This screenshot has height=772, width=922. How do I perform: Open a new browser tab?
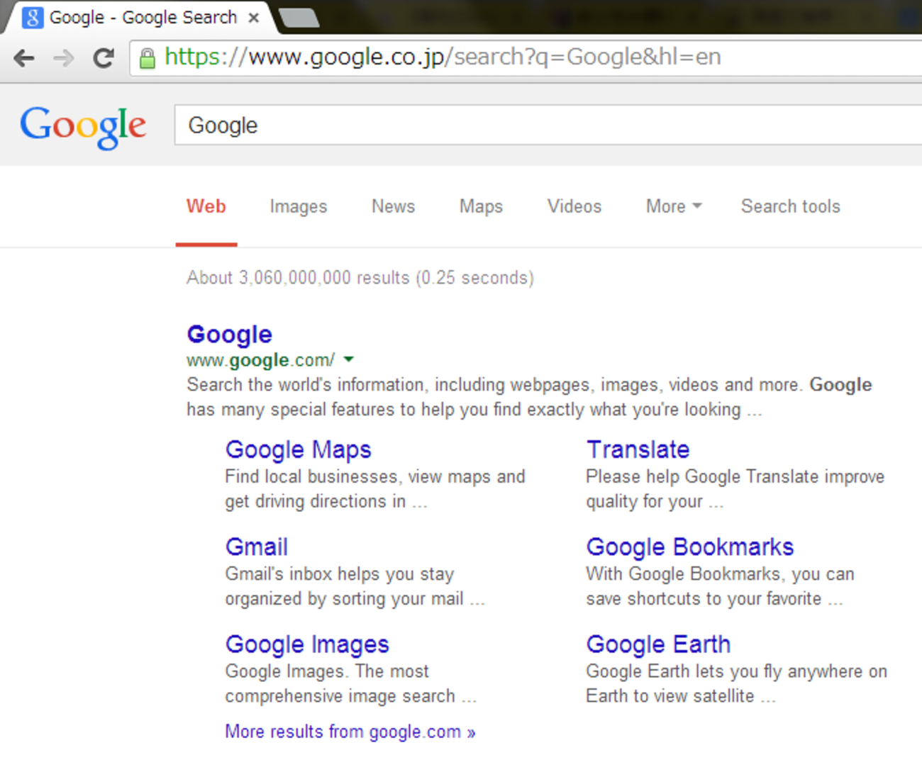(x=299, y=18)
